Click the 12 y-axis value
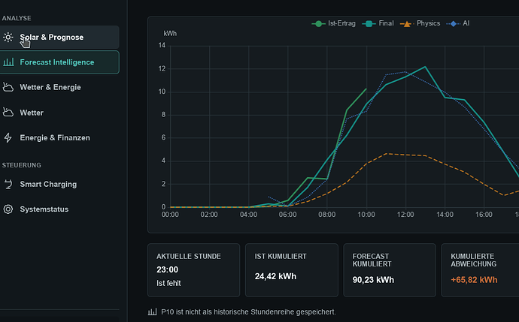 coord(162,69)
